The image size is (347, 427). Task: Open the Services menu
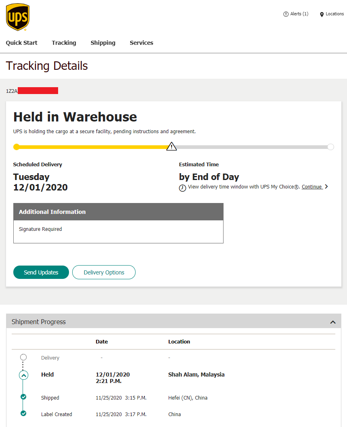141,43
